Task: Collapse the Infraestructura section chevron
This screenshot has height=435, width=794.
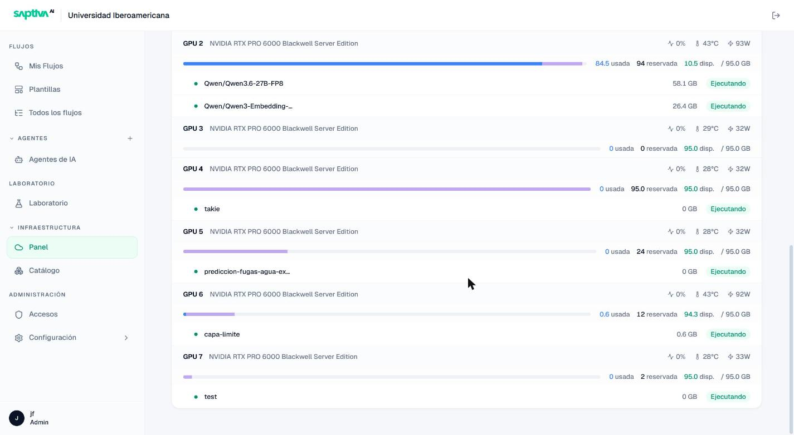Action: pyautogui.click(x=12, y=228)
